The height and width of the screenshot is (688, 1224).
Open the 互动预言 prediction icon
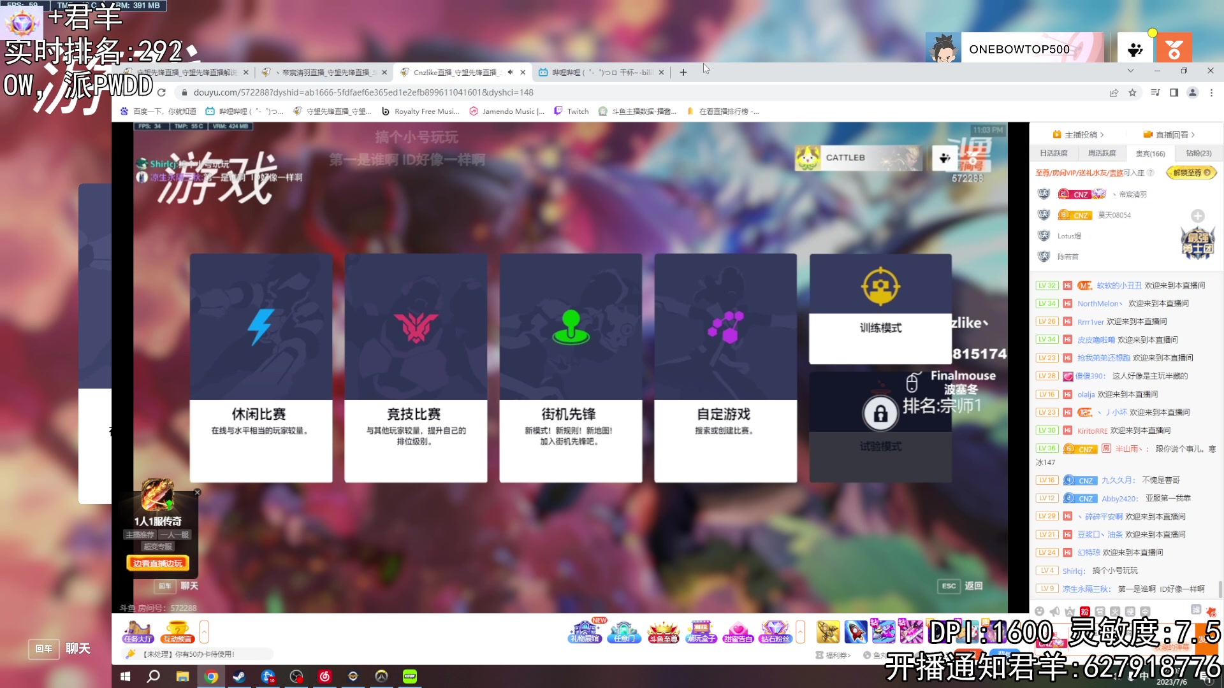pos(177,631)
